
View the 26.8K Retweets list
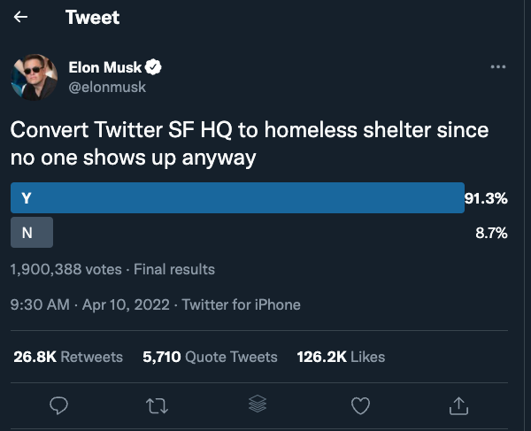click(68, 357)
